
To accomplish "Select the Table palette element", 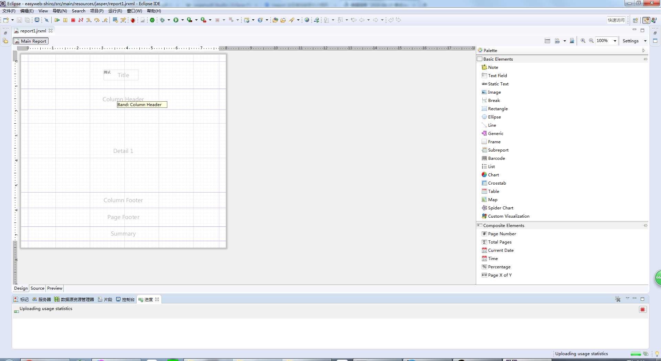I will (x=490, y=191).
